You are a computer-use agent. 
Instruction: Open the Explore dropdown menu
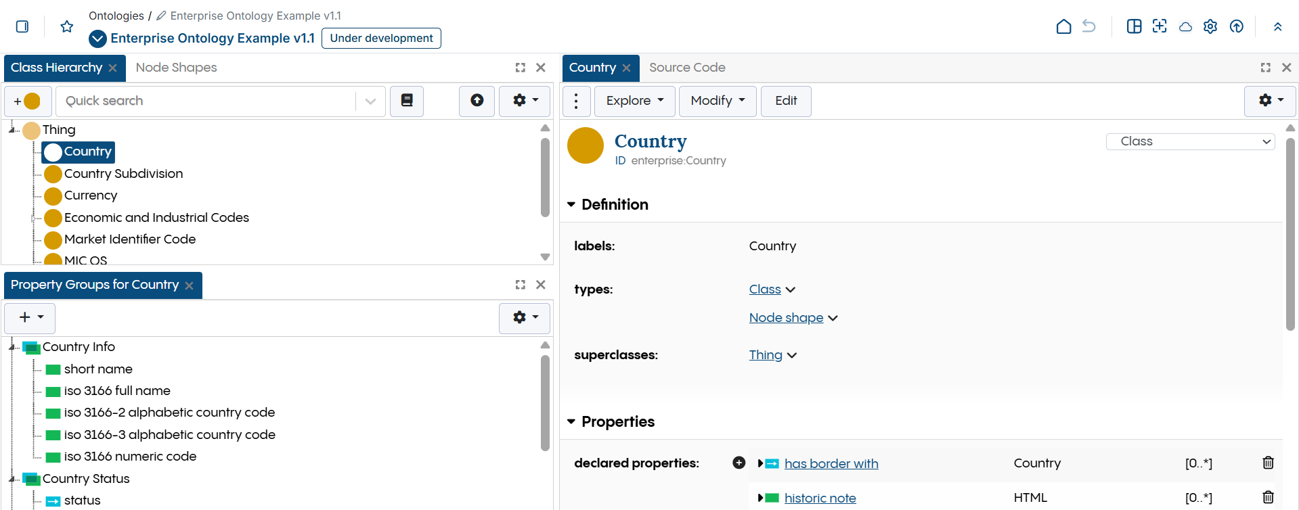pyautogui.click(x=634, y=101)
